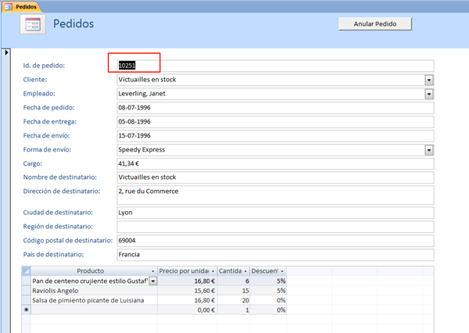
Task: Click the Id. de pedido field
Action: point(274,66)
